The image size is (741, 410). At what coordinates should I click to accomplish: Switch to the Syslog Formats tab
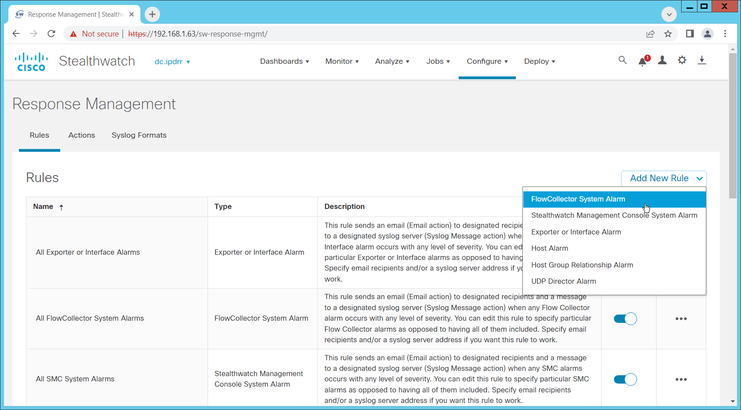pos(139,135)
